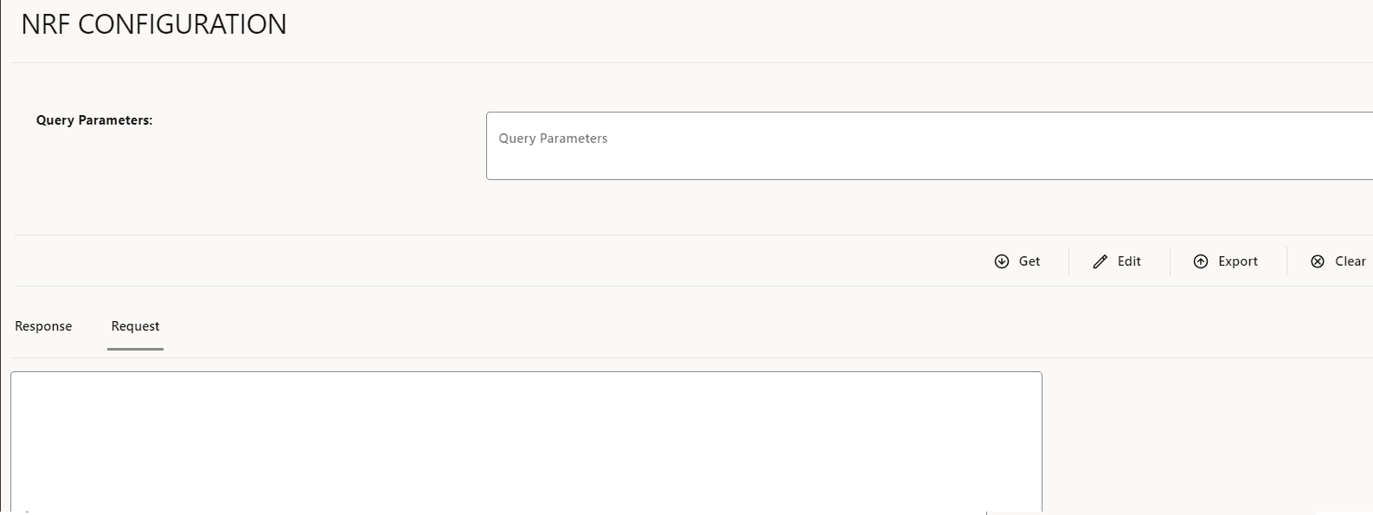This screenshot has height=515, width=1373.
Task: Click the bold Query Parameters label
Action: click(x=94, y=120)
